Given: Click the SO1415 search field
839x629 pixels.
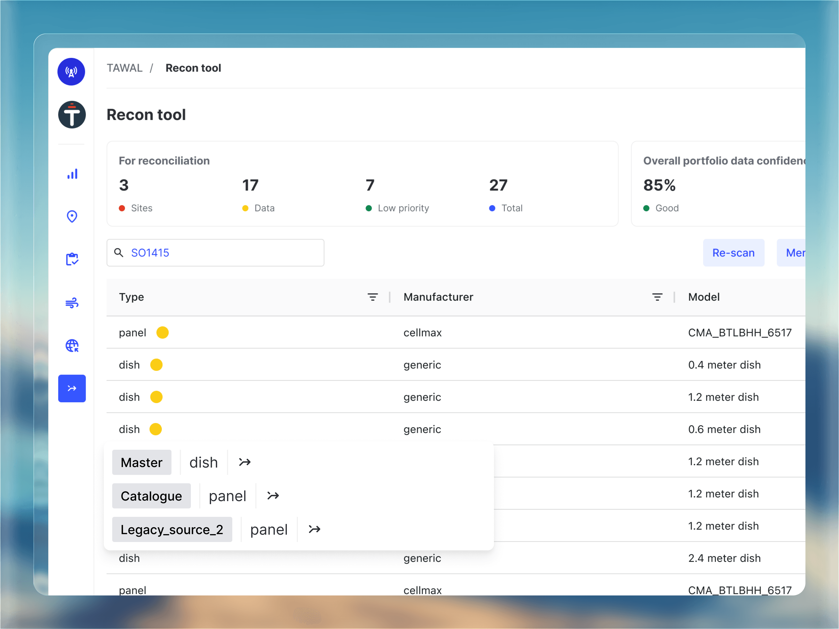Looking at the screenshot, I should [x=215, y=252].
